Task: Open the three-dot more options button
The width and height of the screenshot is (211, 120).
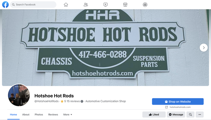Action: tap(199, 114)
